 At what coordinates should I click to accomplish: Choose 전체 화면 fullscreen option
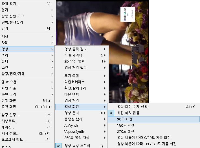[27, 100]
